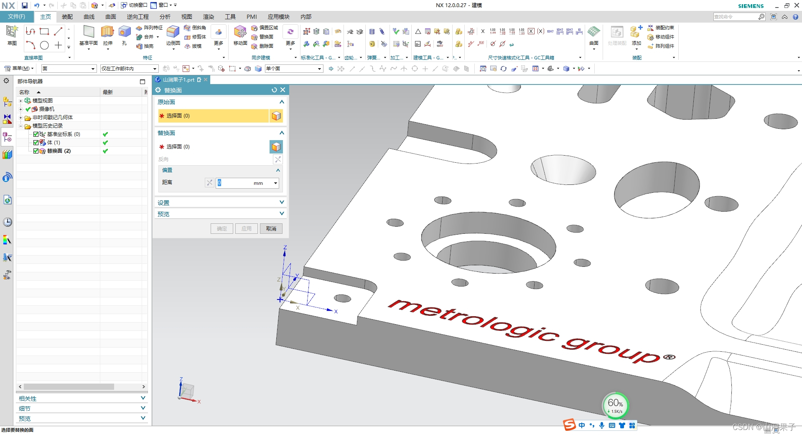Switch to the 分析 ribbon tab
Viewport: 802px width, 435px height.
pos(165,17)
